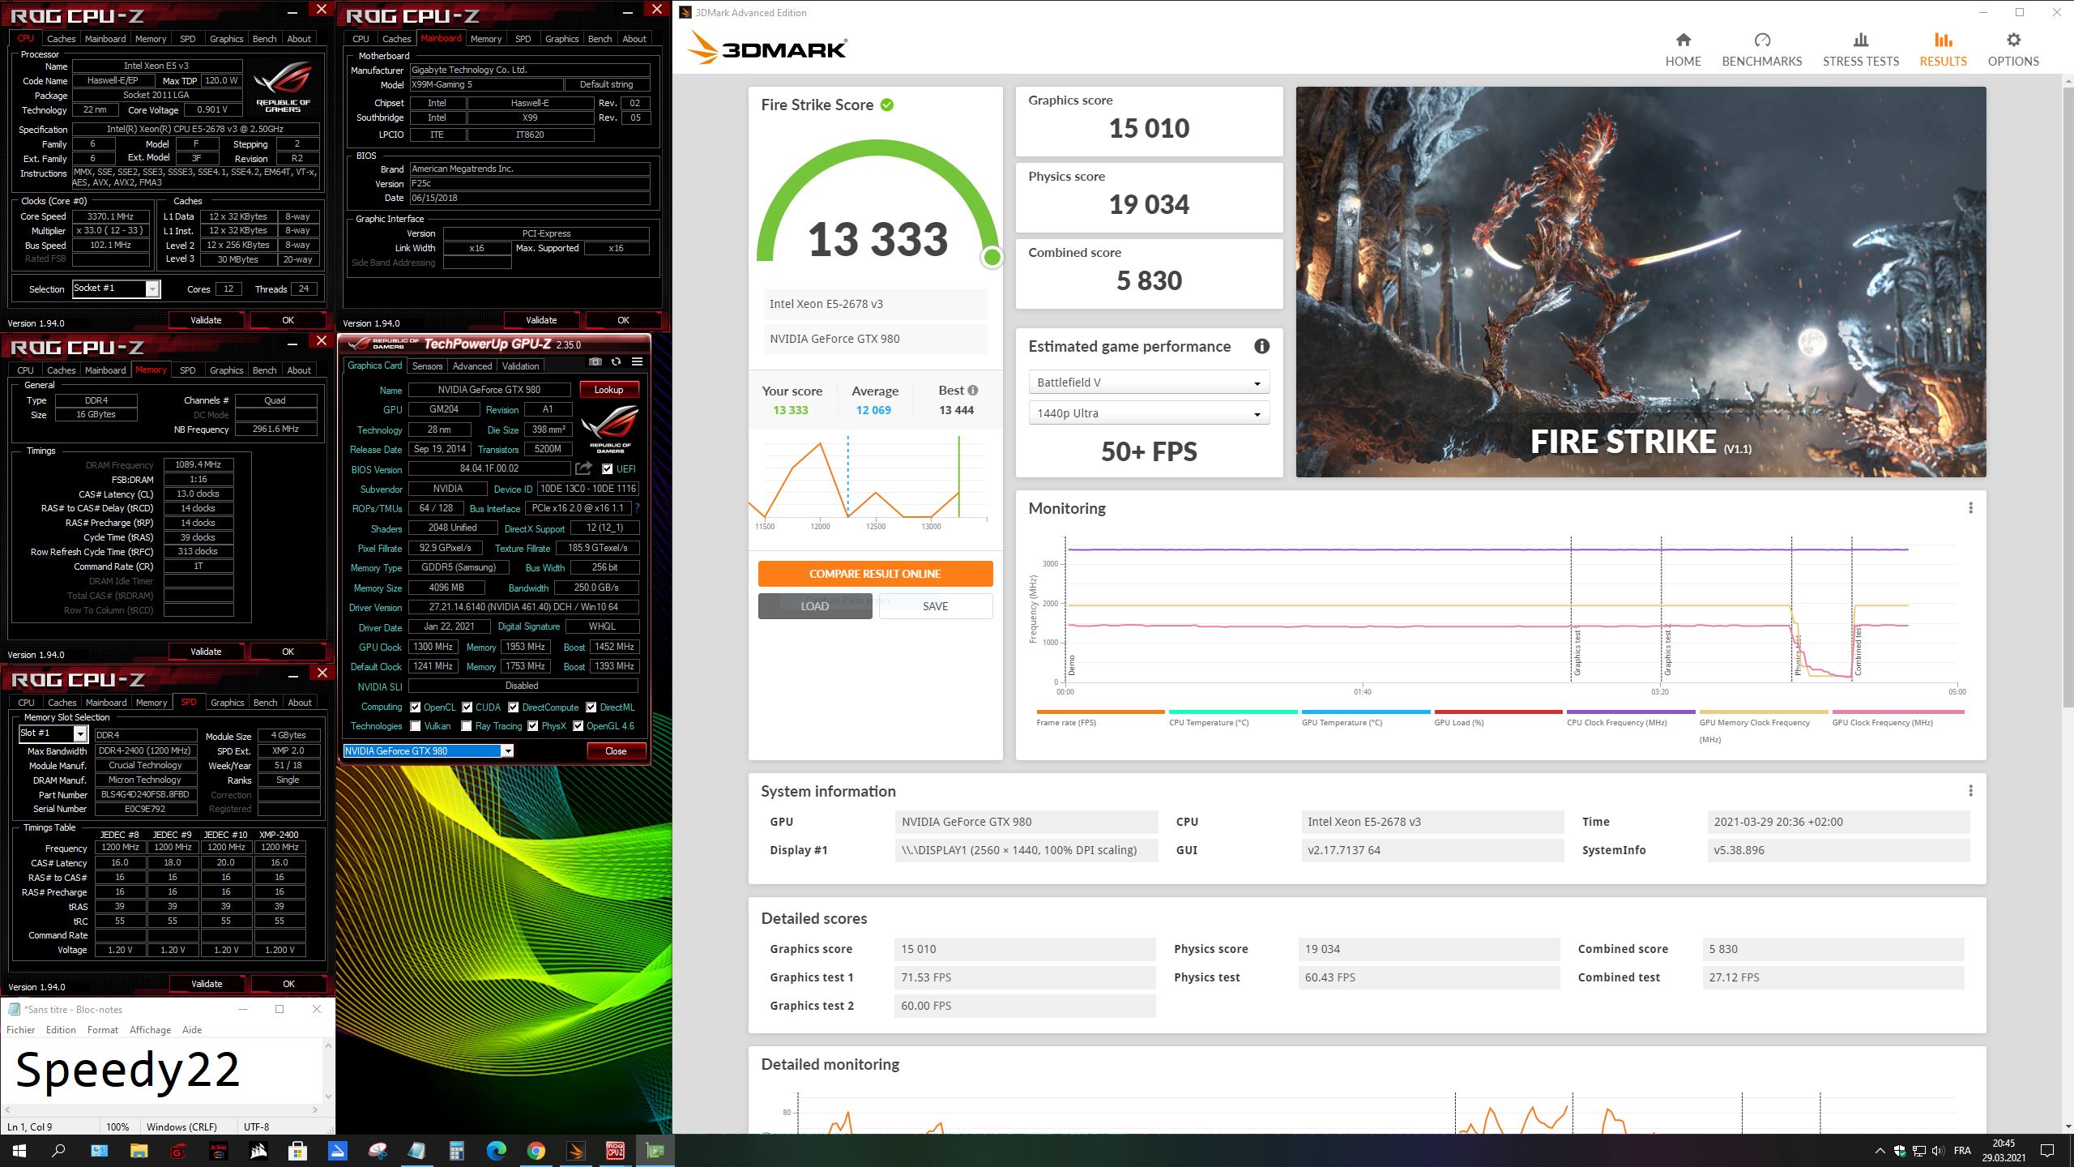Open Windows Start menu
2074x1167 pixels.
pos(19,1150)
